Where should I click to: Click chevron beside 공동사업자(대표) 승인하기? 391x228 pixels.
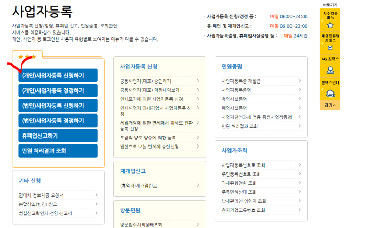click(198, 81)
